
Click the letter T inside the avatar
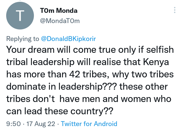(20, 16)
